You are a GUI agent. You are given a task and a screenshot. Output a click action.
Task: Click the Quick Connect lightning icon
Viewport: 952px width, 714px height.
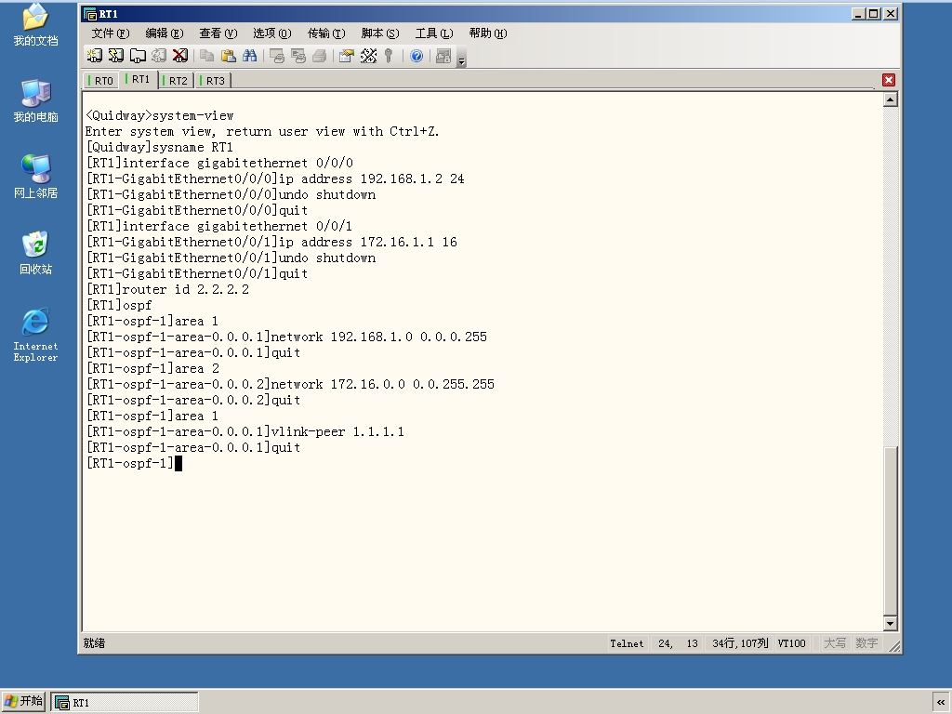[115, 56]
